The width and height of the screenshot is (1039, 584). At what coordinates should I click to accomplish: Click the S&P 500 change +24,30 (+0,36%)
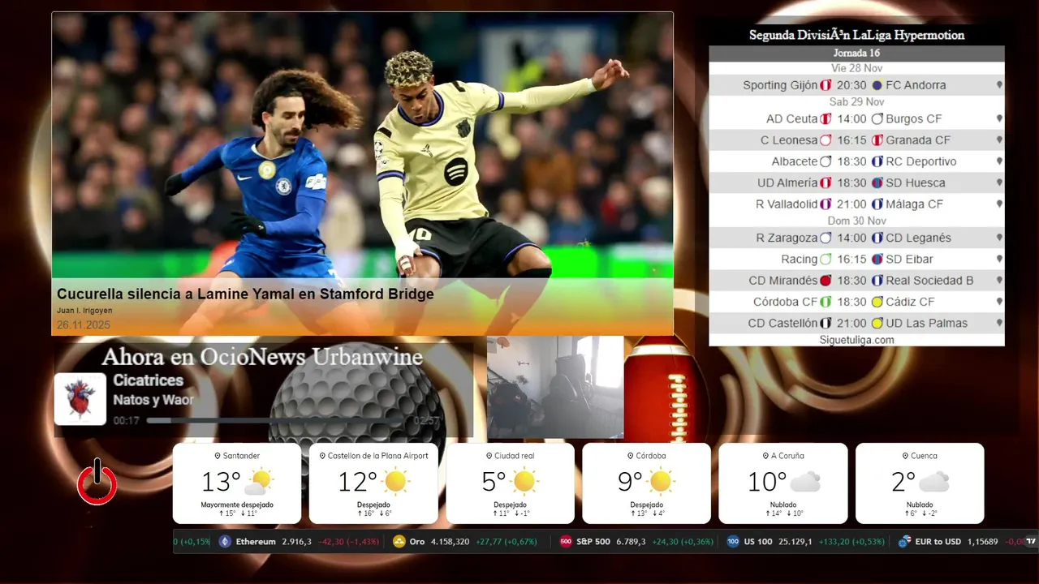[x=683, y=542]
